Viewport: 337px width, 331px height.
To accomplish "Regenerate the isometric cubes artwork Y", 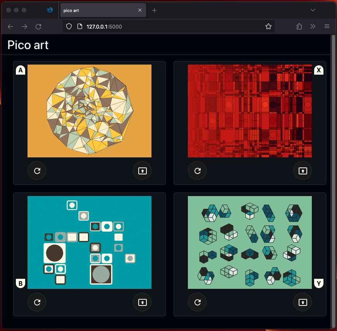I will 197,302.
